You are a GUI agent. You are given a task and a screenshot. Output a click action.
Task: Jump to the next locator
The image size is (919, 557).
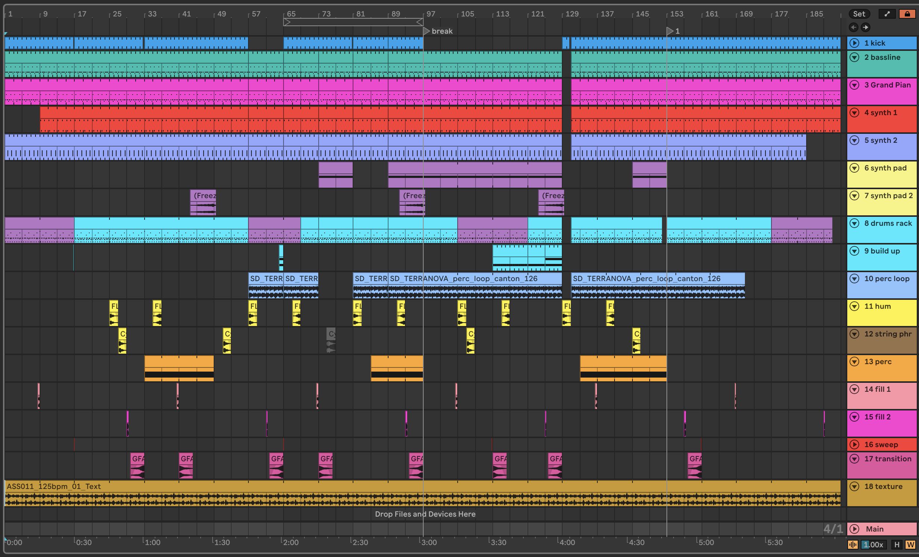866,27
